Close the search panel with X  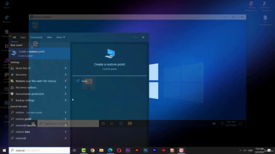coord(143,37)
